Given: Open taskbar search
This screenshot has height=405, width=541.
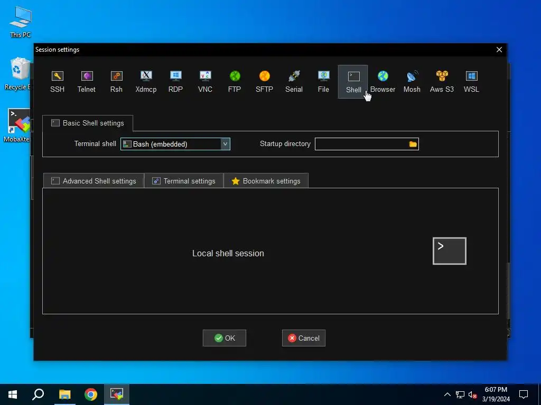Looking at the screenshot, I should click(x=38, y=394).
